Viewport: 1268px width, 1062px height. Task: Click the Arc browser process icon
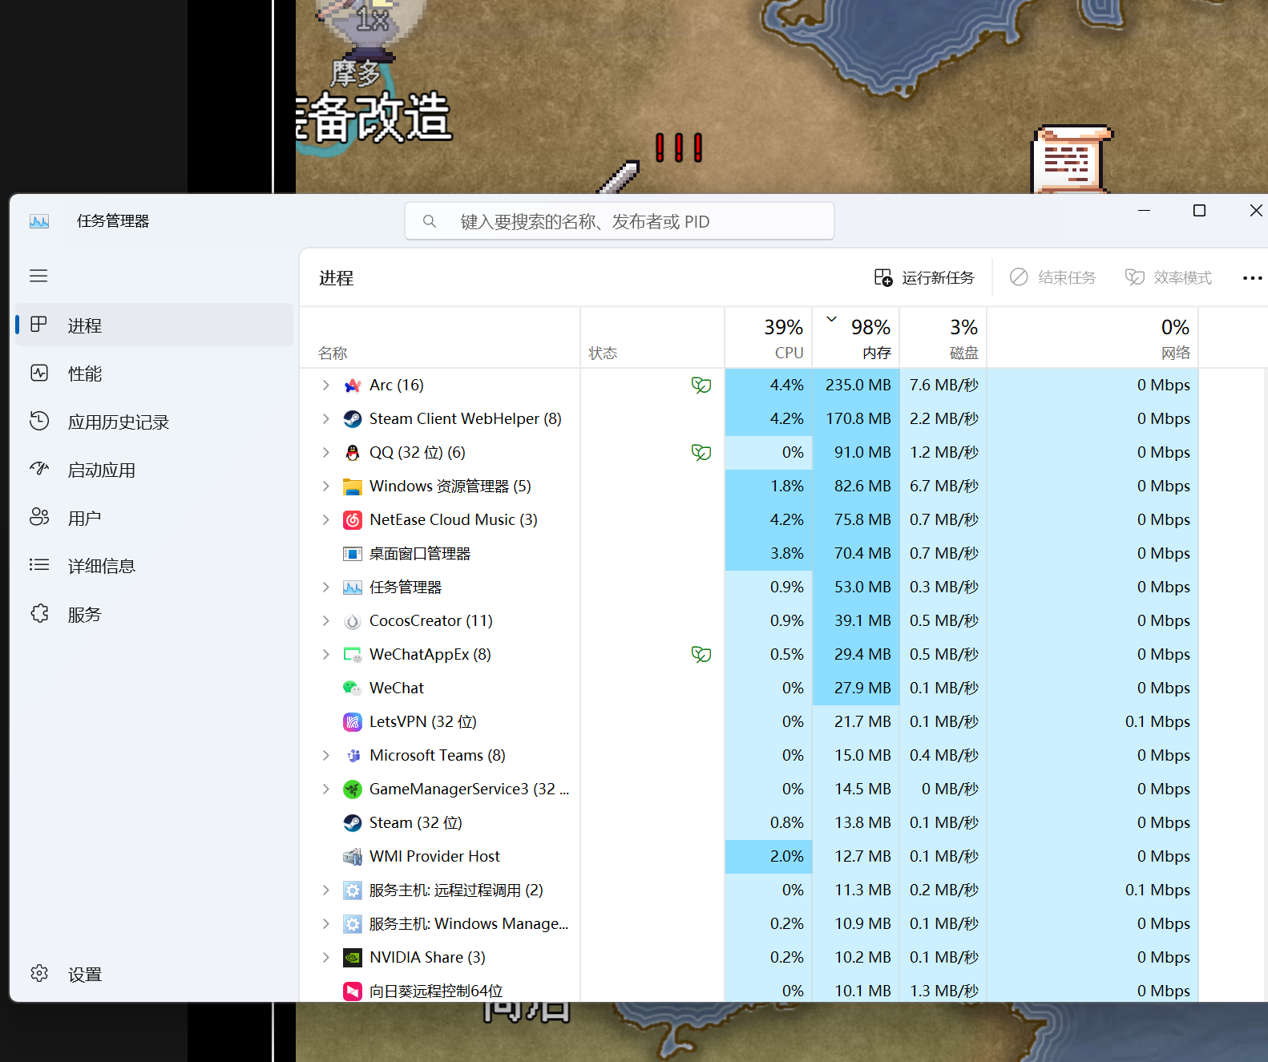(x=353, y=386)
